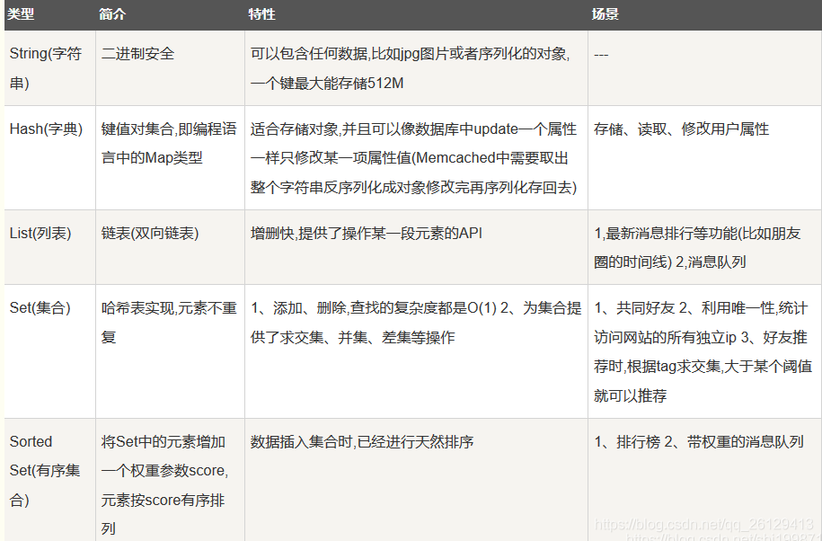Click the 类型 column header
822x541 pixels.
tap(49, 14)
